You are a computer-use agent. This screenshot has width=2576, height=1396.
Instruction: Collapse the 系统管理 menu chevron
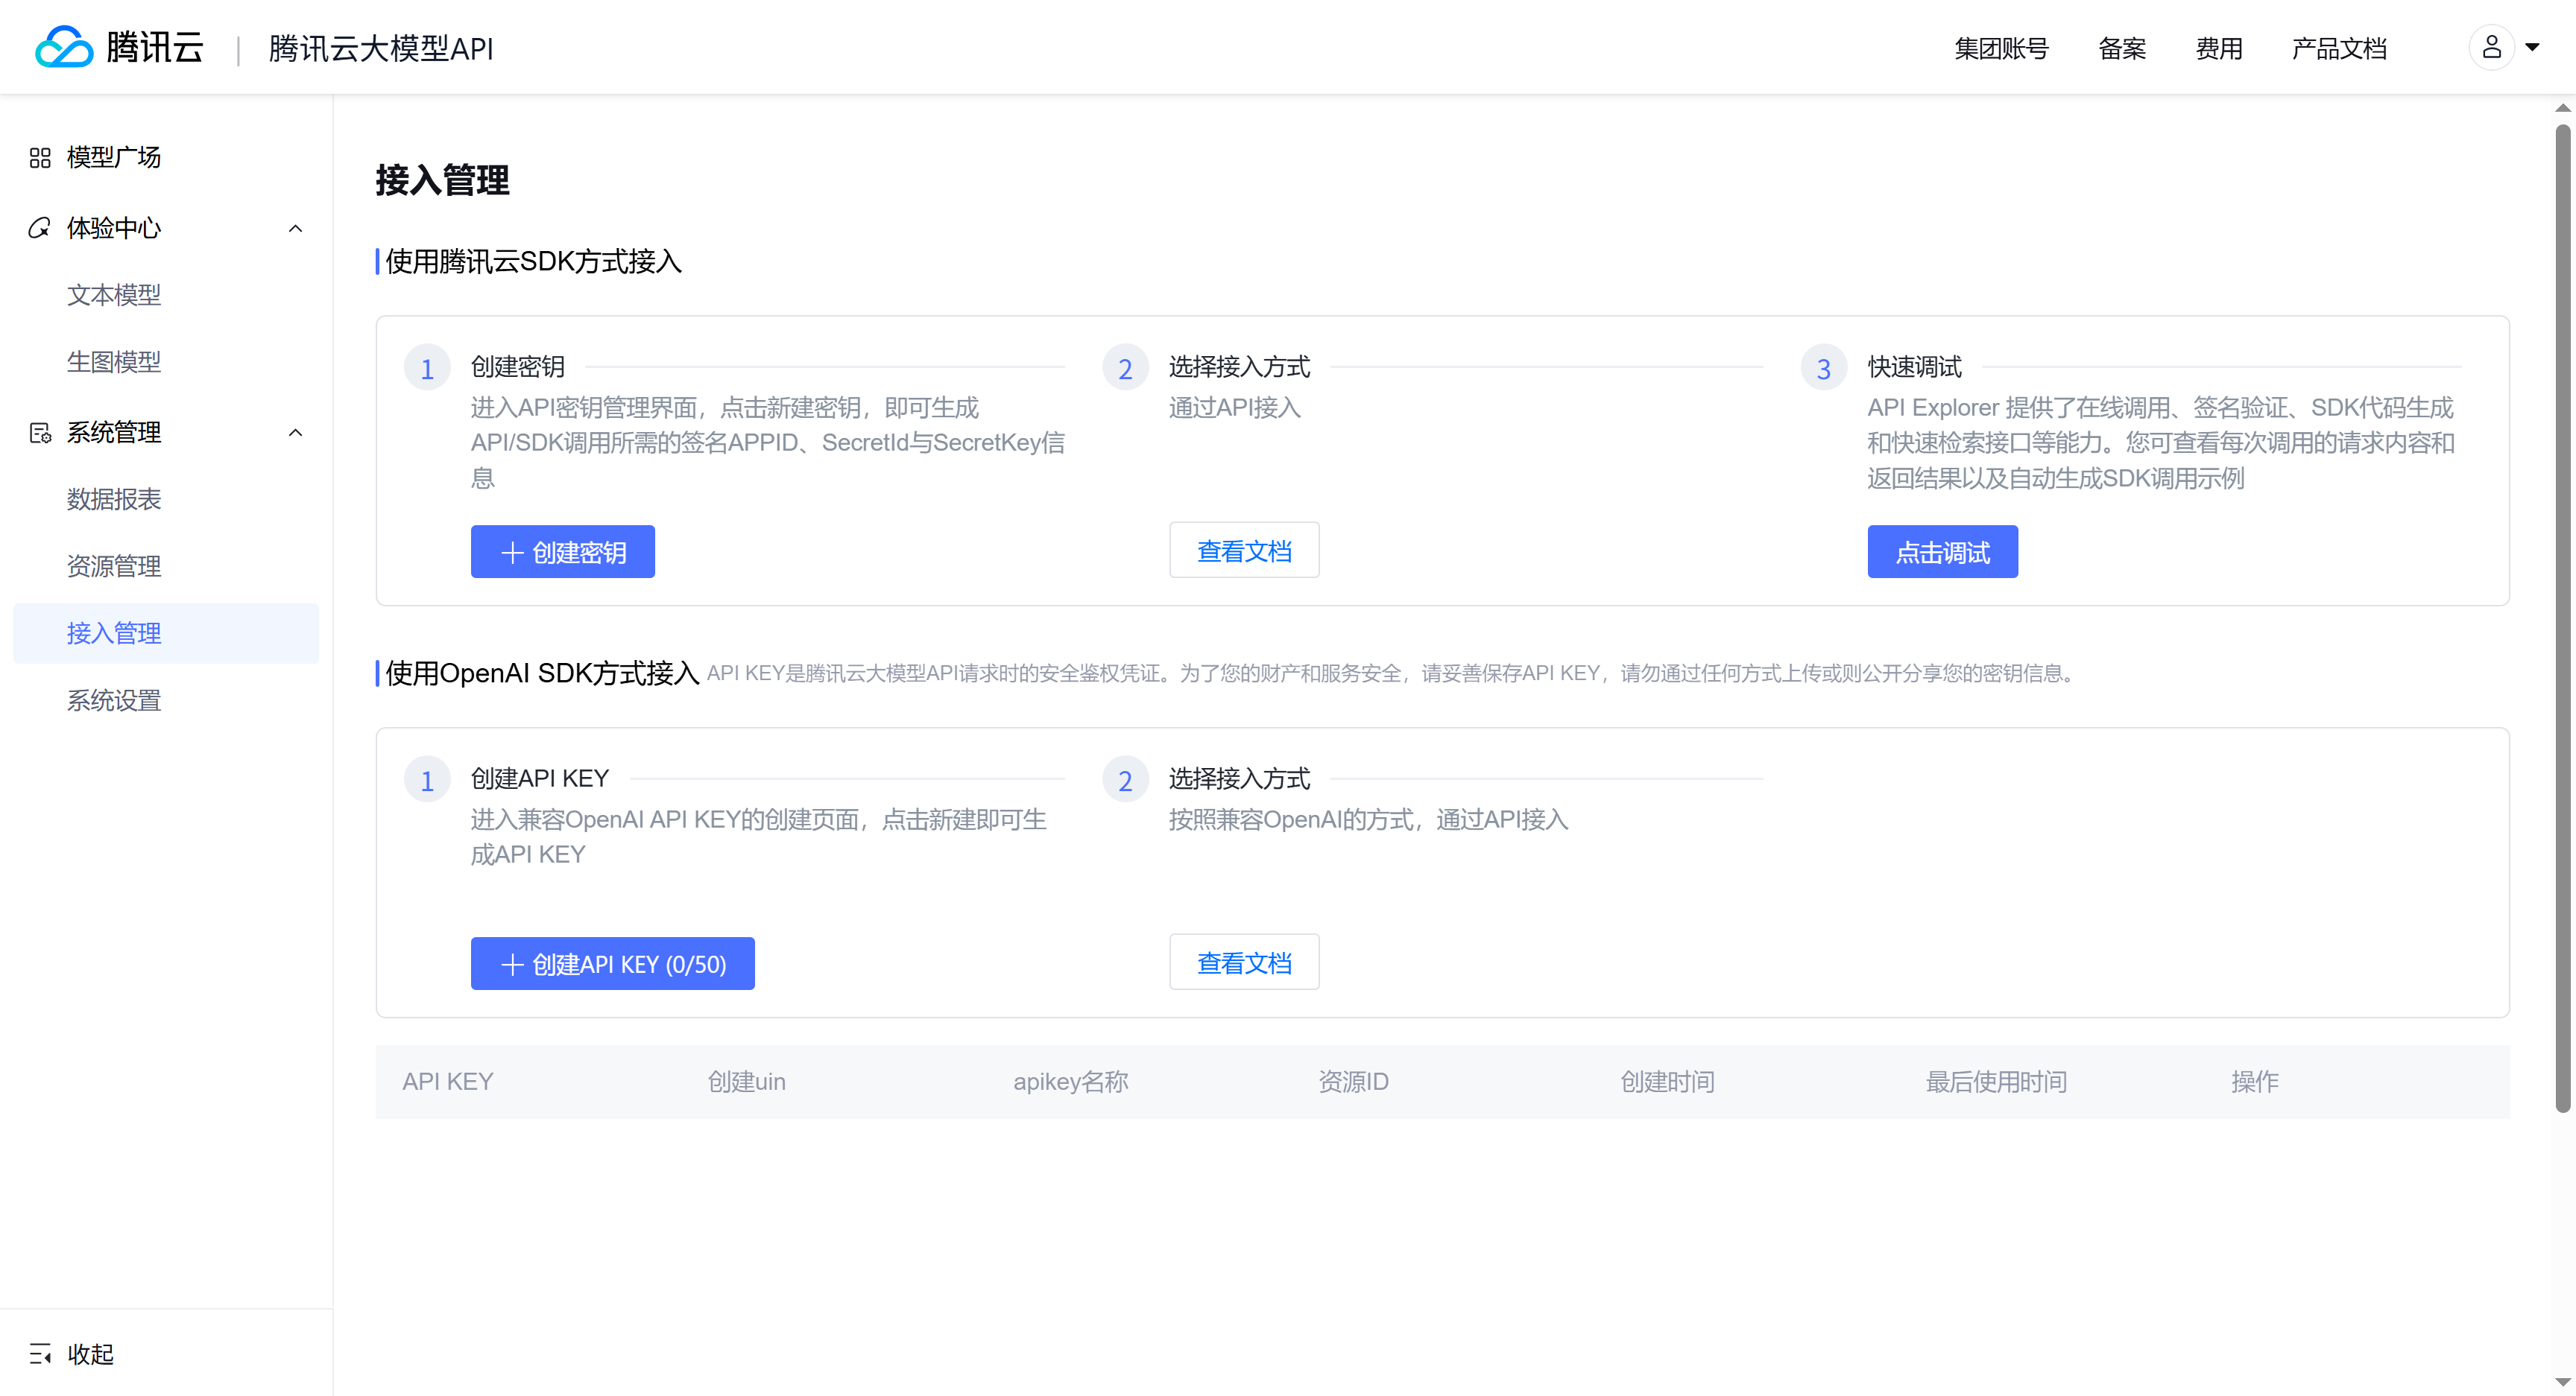(x=295, y=433)
